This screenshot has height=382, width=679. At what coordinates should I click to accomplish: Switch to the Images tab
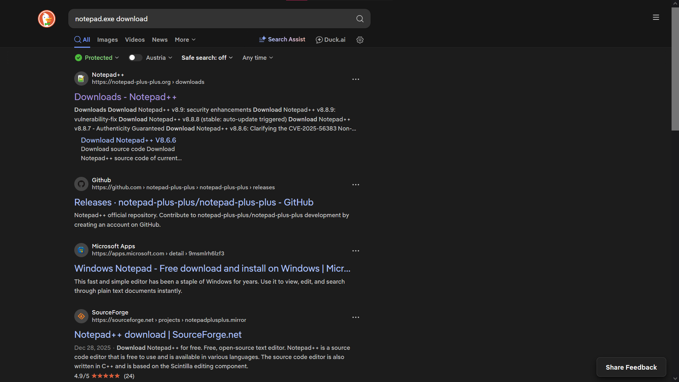click(108, 40)
